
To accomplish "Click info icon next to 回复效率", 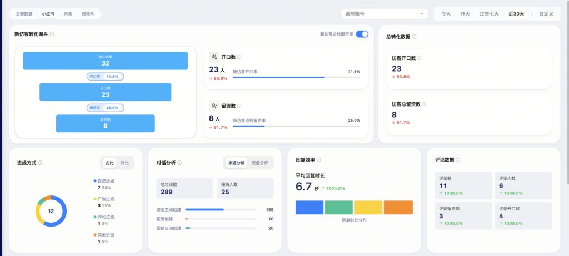I will [x=319, y=160].
